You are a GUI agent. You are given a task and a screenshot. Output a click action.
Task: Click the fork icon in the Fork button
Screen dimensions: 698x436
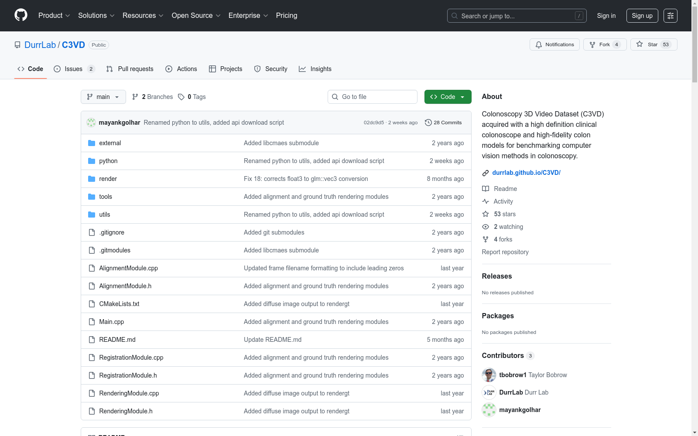pyautogui.click(x=592, y=44)
